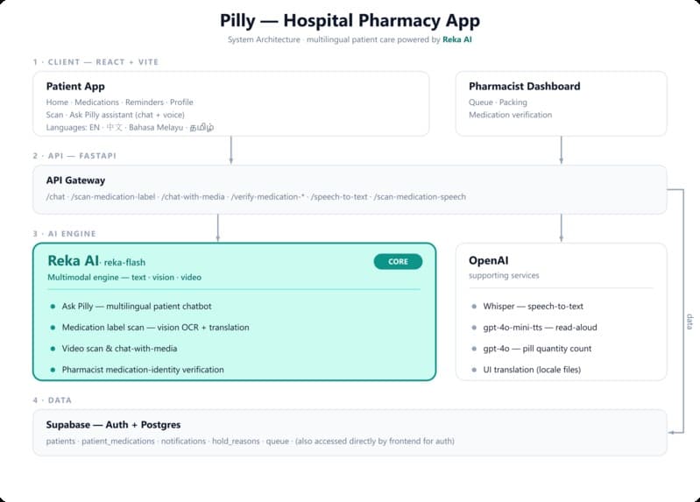
Task: Click the bullet beside Medication label scan
Action: 53,328
